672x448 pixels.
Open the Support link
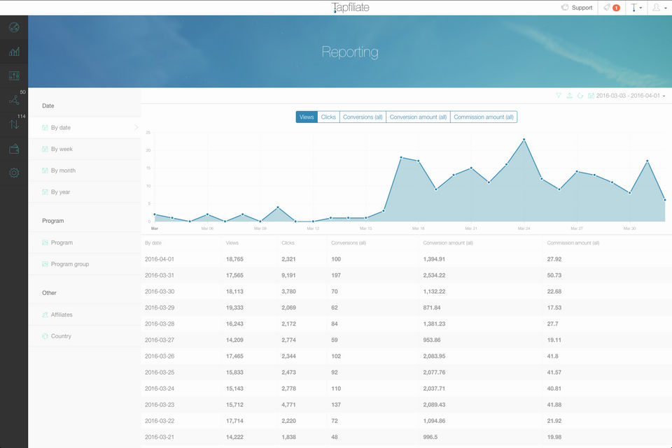coord(577,7)
